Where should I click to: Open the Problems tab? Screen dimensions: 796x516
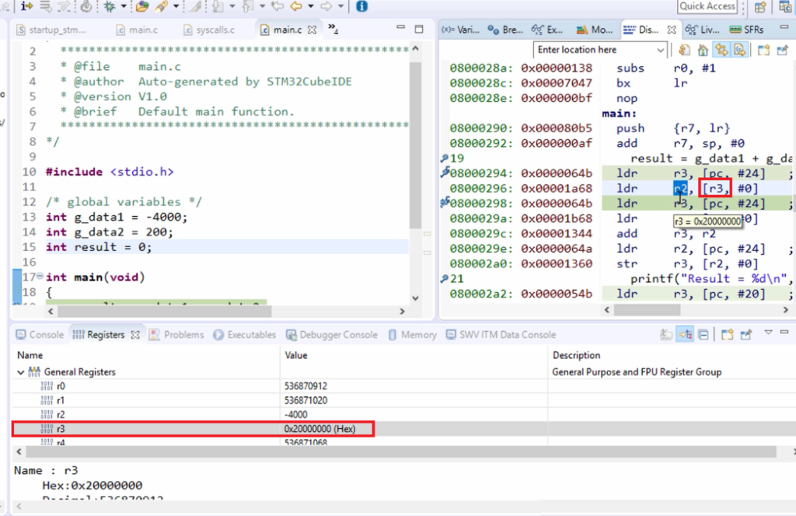176,335
